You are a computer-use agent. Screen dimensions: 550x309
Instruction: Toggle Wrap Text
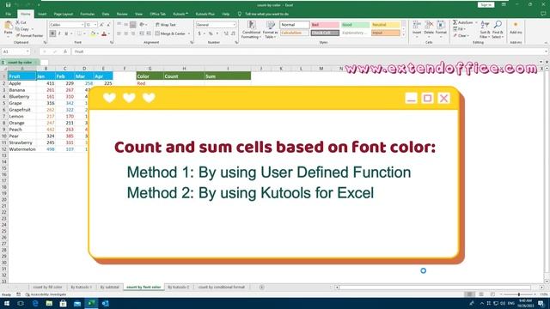pyautogui.click(x=166, y=25)
